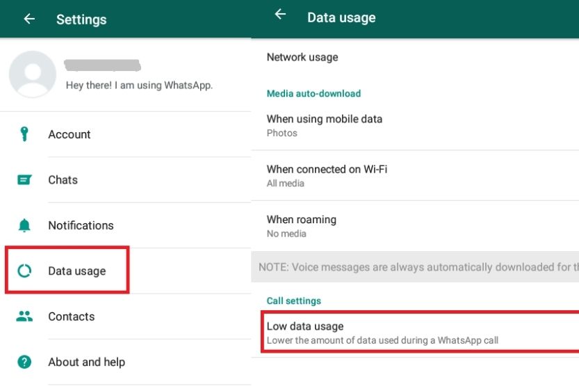The image size is (579, 386).
Task: Go back from the Settings screen
Action: pyautogui.click(x=29, y=19)
